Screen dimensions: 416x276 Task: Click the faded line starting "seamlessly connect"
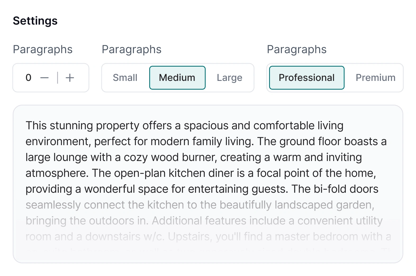(200, 205)
